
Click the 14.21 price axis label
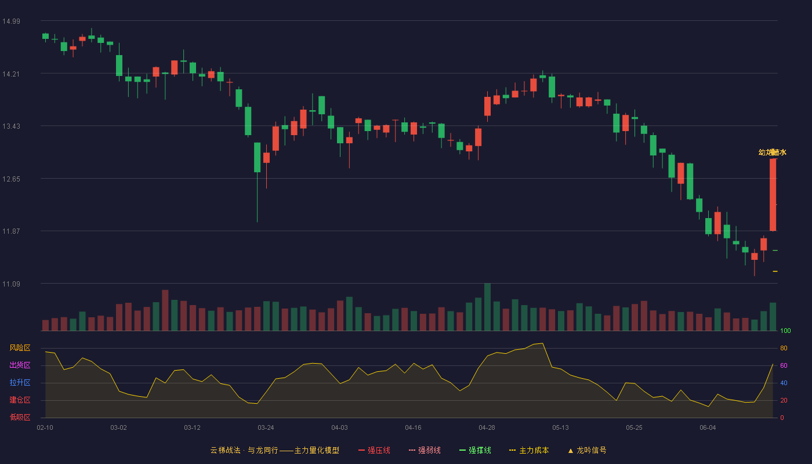(11, 74)
